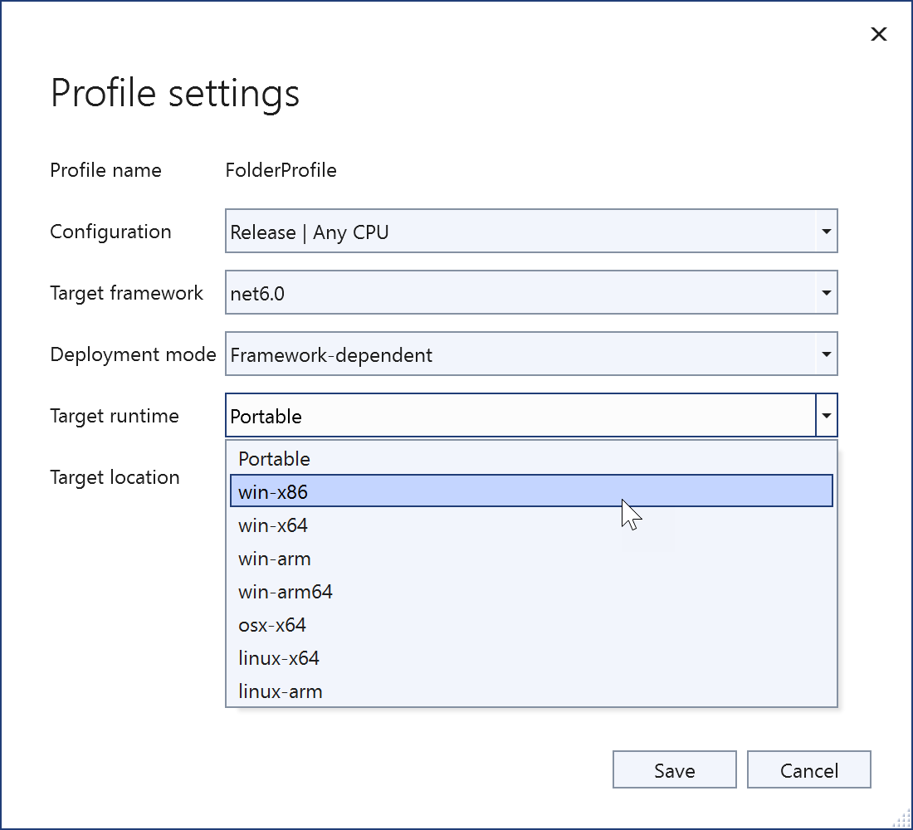
Task: Open the net6.0 Target framework field
Action: pos(520,293)
